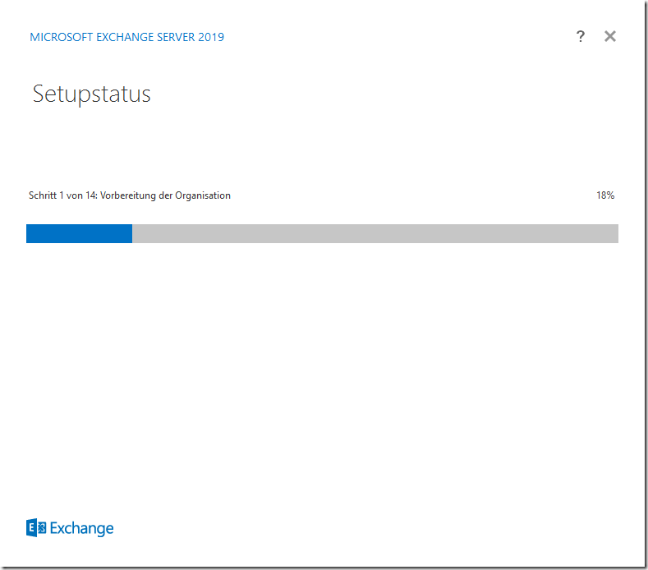
Task: Click the Exchange logo icon at bottom
Action: point(36,527)
